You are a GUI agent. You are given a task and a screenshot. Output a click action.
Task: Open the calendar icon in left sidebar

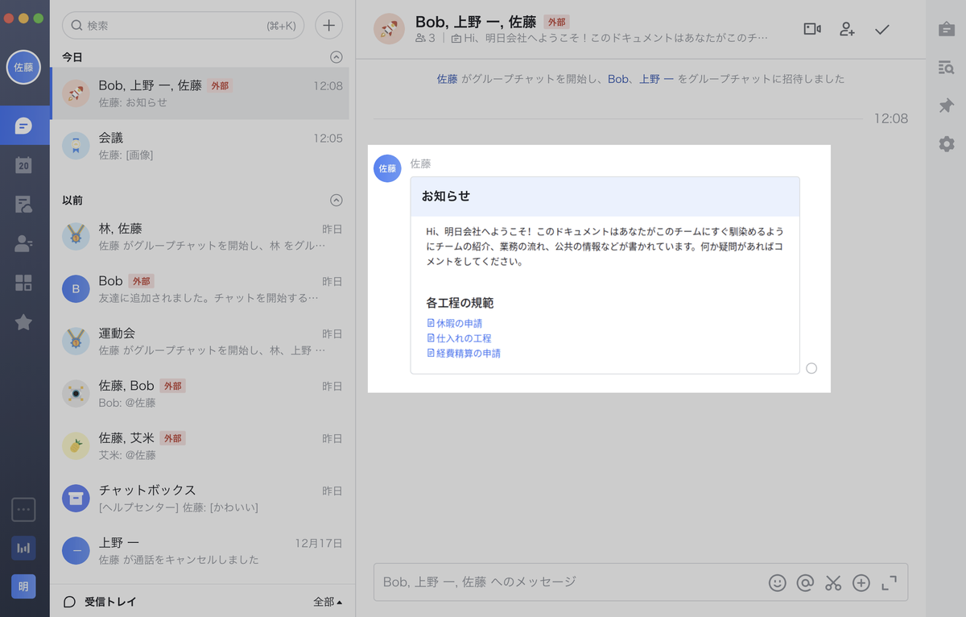[24, 165]
